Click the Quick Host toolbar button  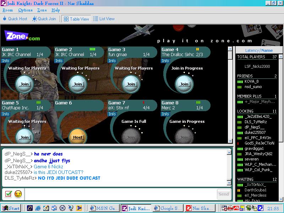click(x=15, y=19)
